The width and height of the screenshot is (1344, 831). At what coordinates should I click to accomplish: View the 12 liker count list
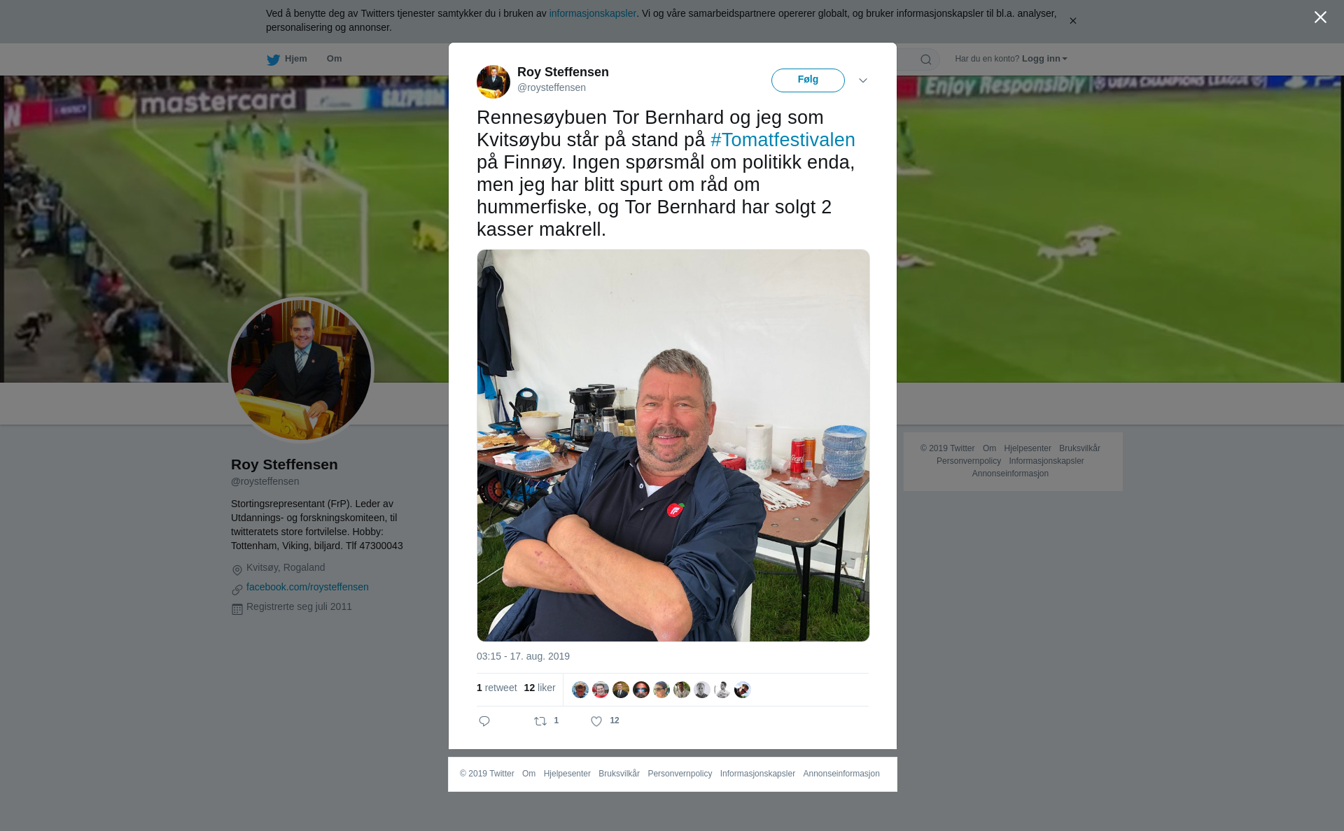coord(540,688)
